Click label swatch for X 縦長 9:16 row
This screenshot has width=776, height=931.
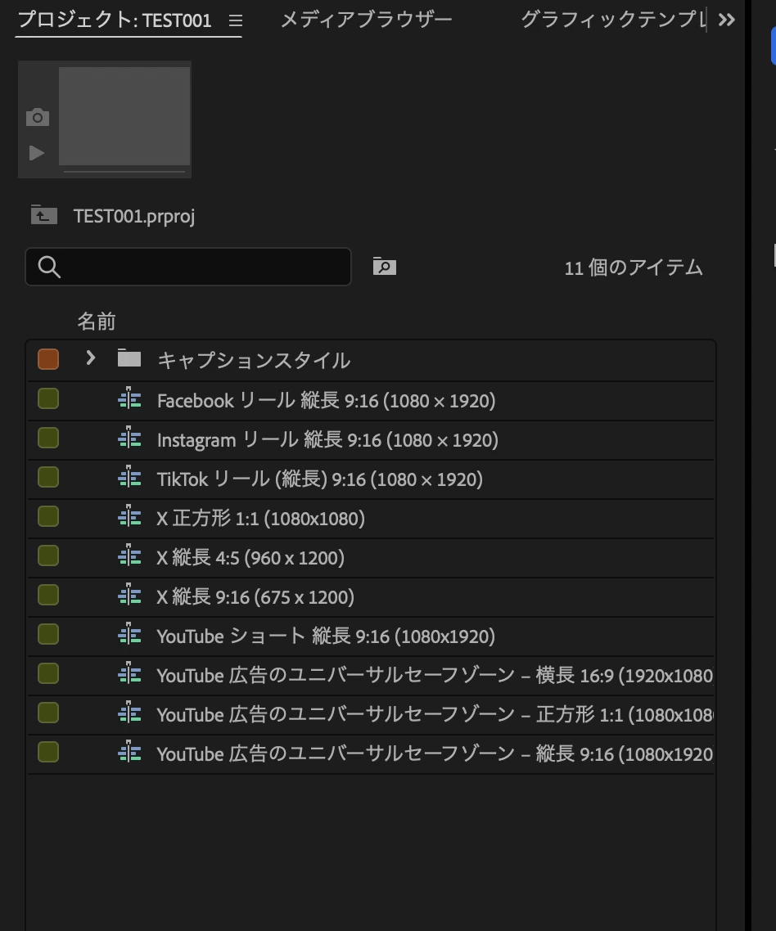pos(48,595)
